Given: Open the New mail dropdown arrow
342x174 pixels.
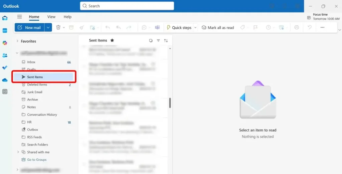Looking at the screenshot, I should tap(49, 27).
